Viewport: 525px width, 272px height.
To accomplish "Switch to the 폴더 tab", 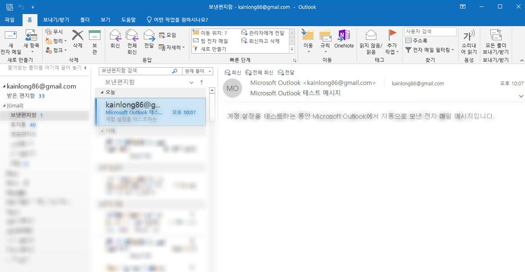I will (x=85, y=19).
